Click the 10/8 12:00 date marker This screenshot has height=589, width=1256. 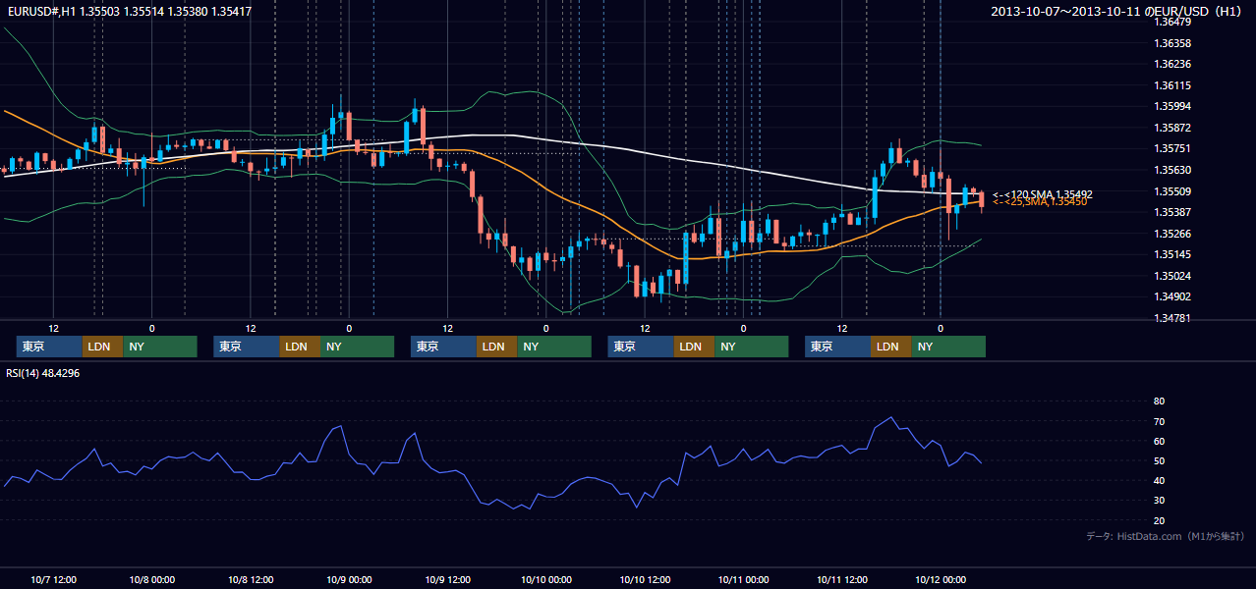[251, 579]
